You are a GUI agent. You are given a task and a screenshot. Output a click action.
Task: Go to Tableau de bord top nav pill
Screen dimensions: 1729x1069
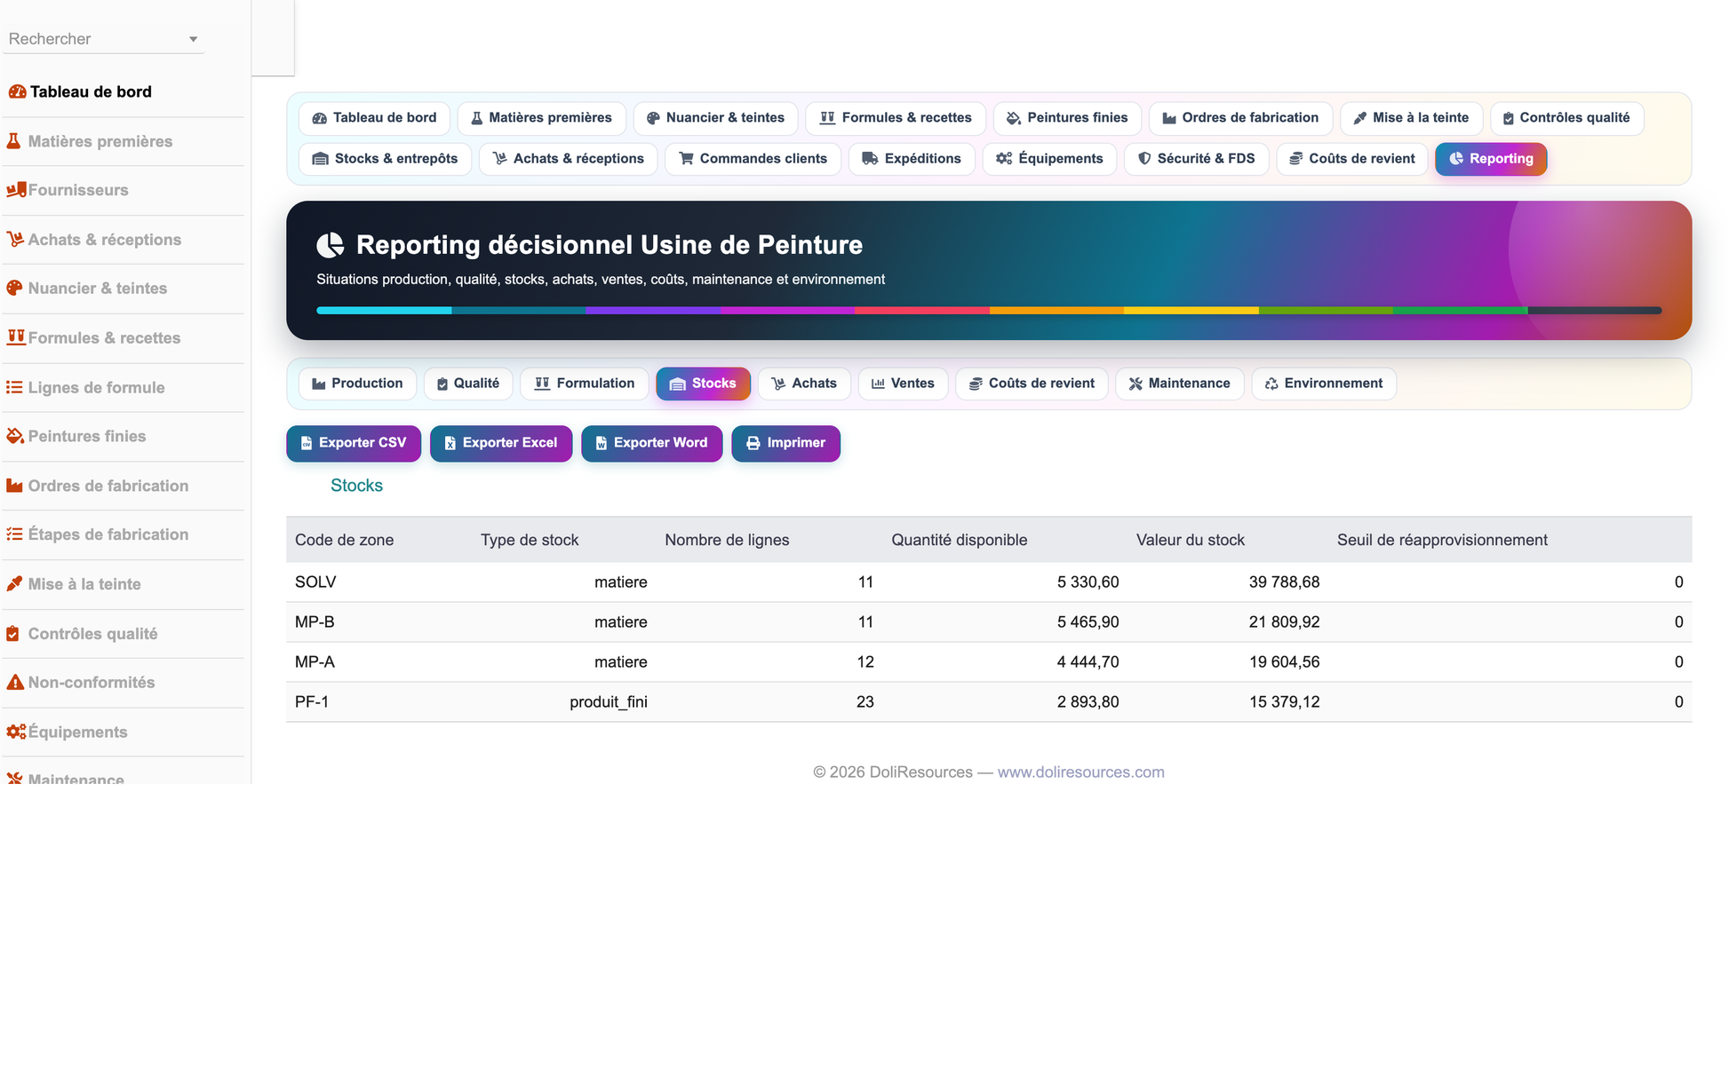tap(375, 118)
